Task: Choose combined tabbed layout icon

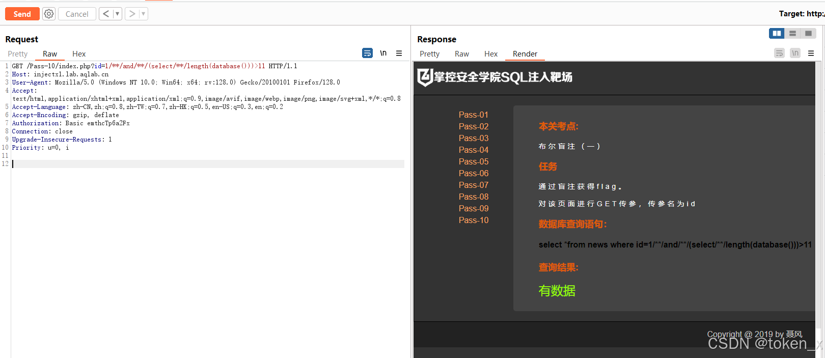Action: tap(808, 33)
